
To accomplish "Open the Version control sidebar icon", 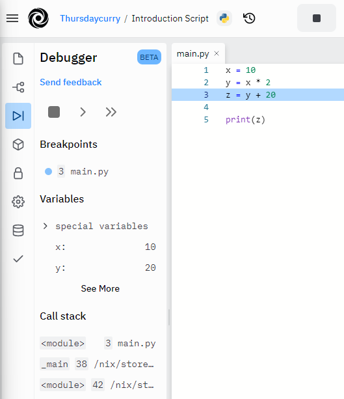I will tap(18, 87).
